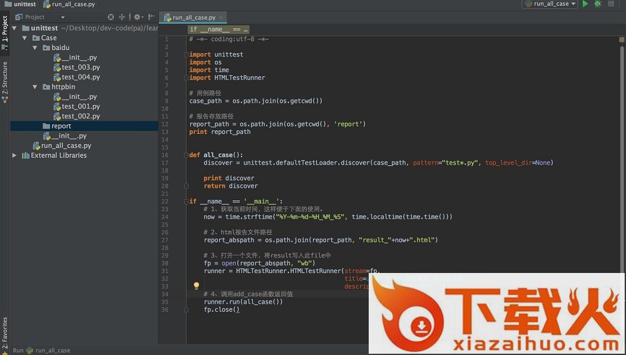Close the run_all_case.py editor tab
626x355 pixels.
(222, 18)
